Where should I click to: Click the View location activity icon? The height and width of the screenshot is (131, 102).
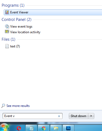pyautogui.click(x=7, y=32)
